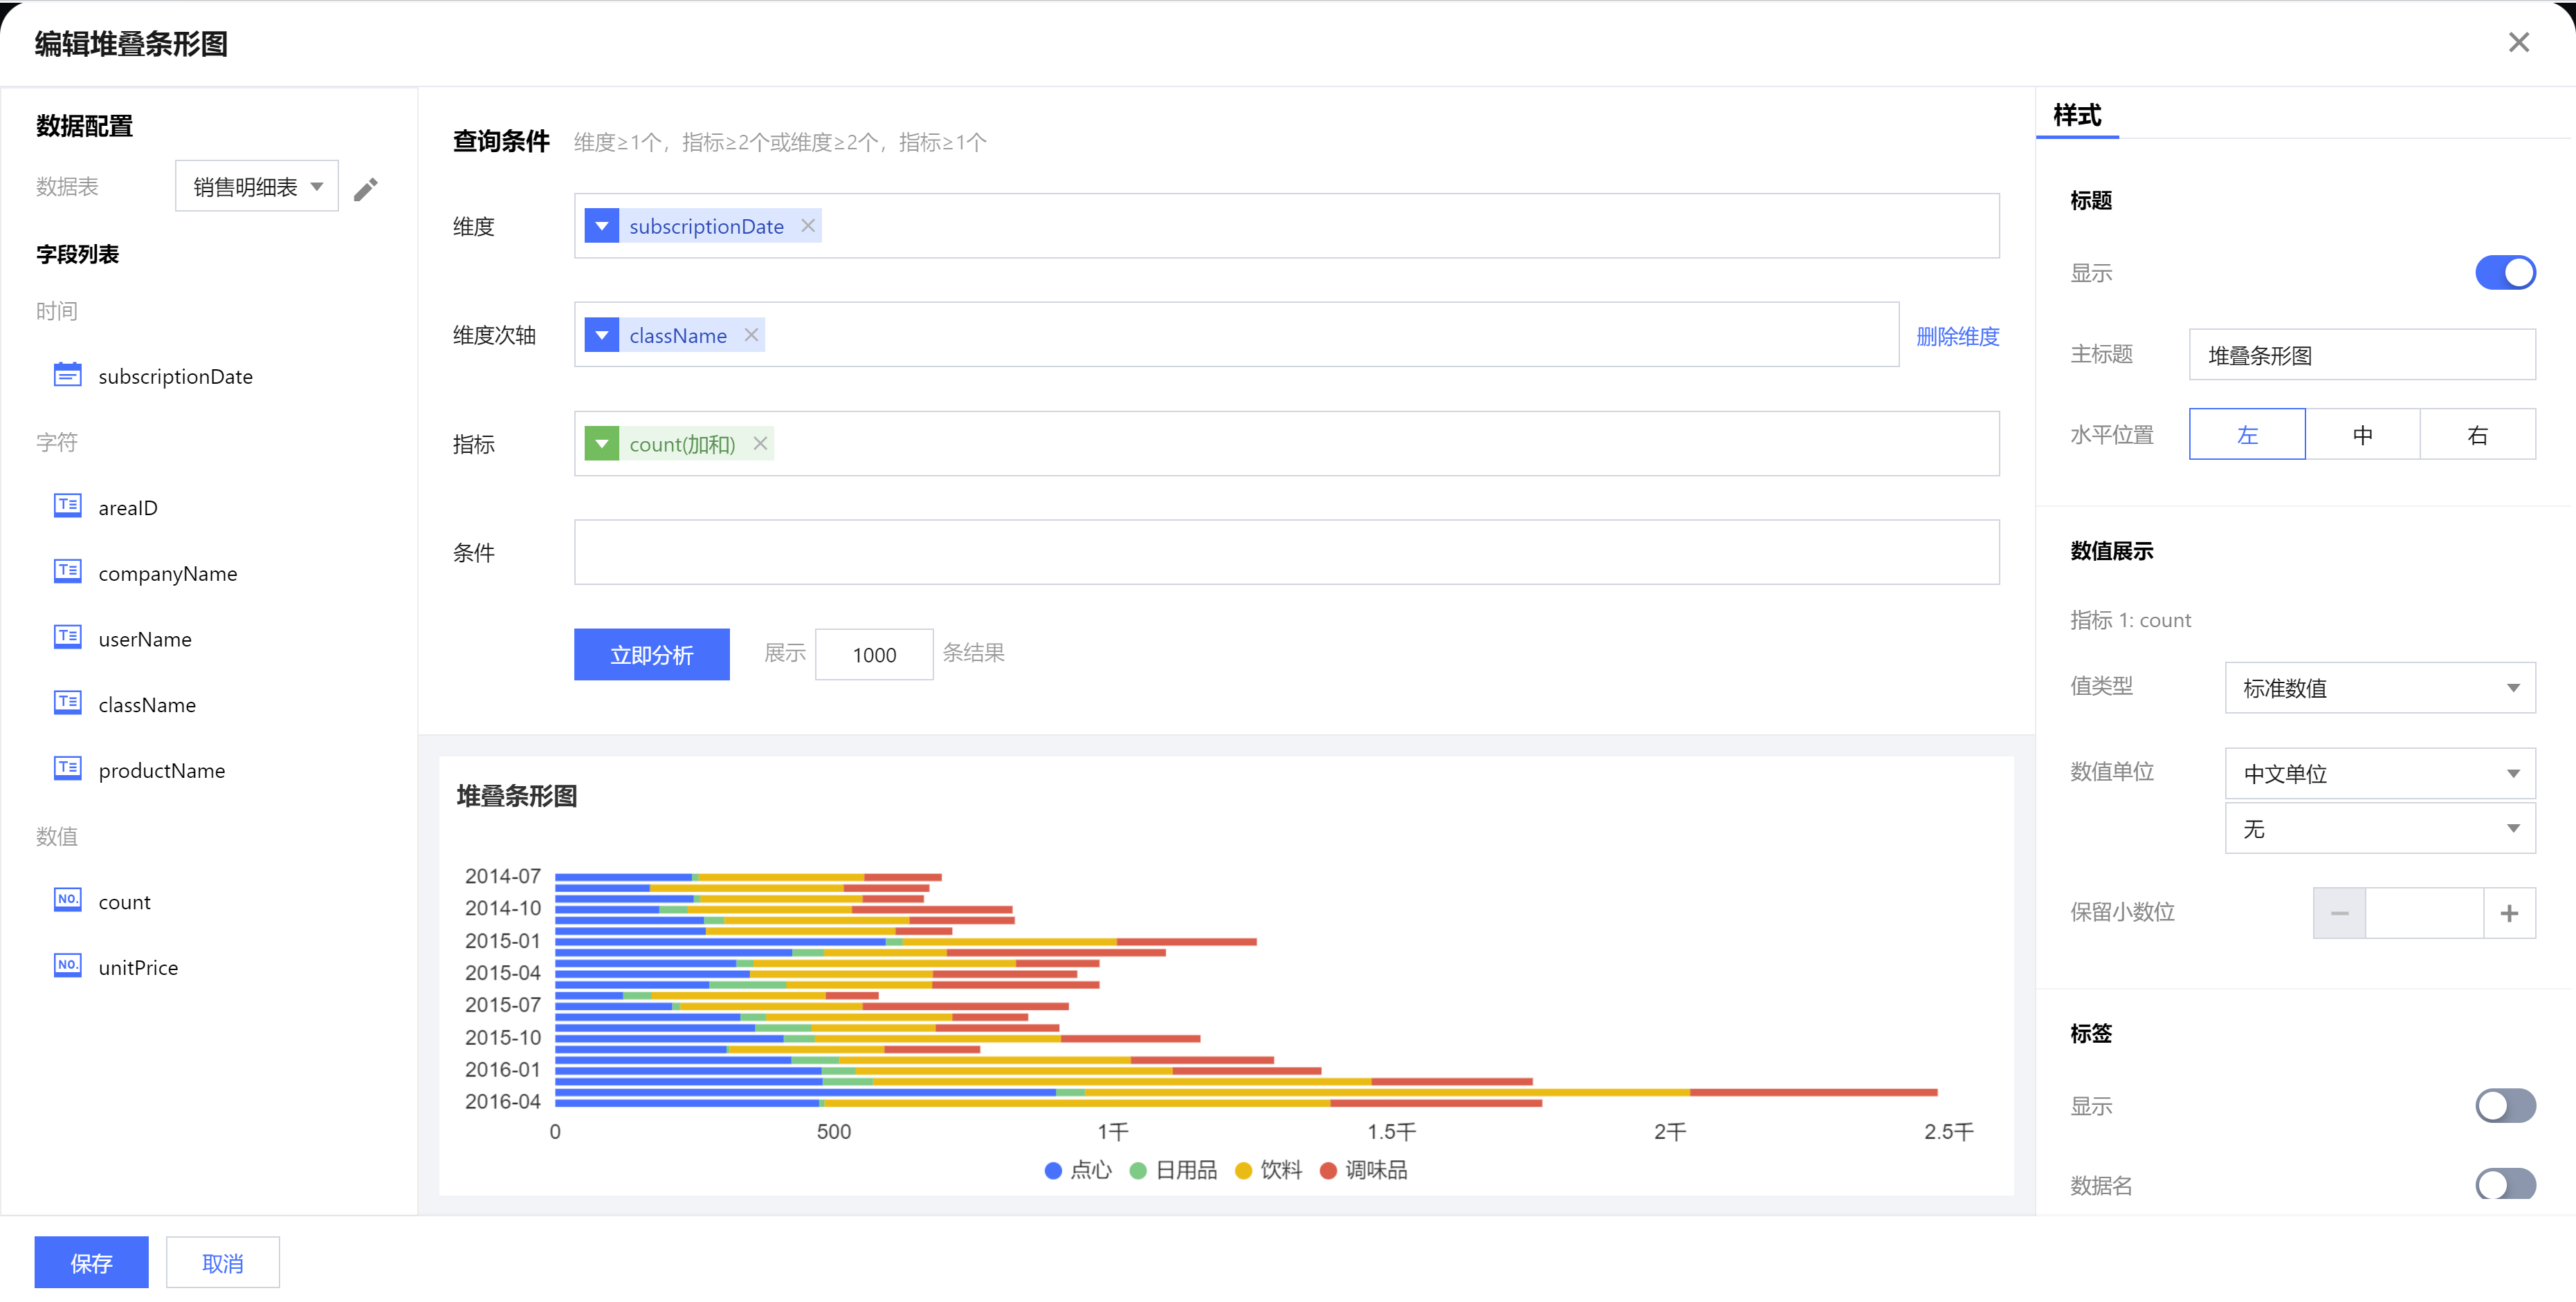Click the calendar icon for subscriptionDate field
The height and width of the screenshot is (1302, 2576).
[67, 375]
